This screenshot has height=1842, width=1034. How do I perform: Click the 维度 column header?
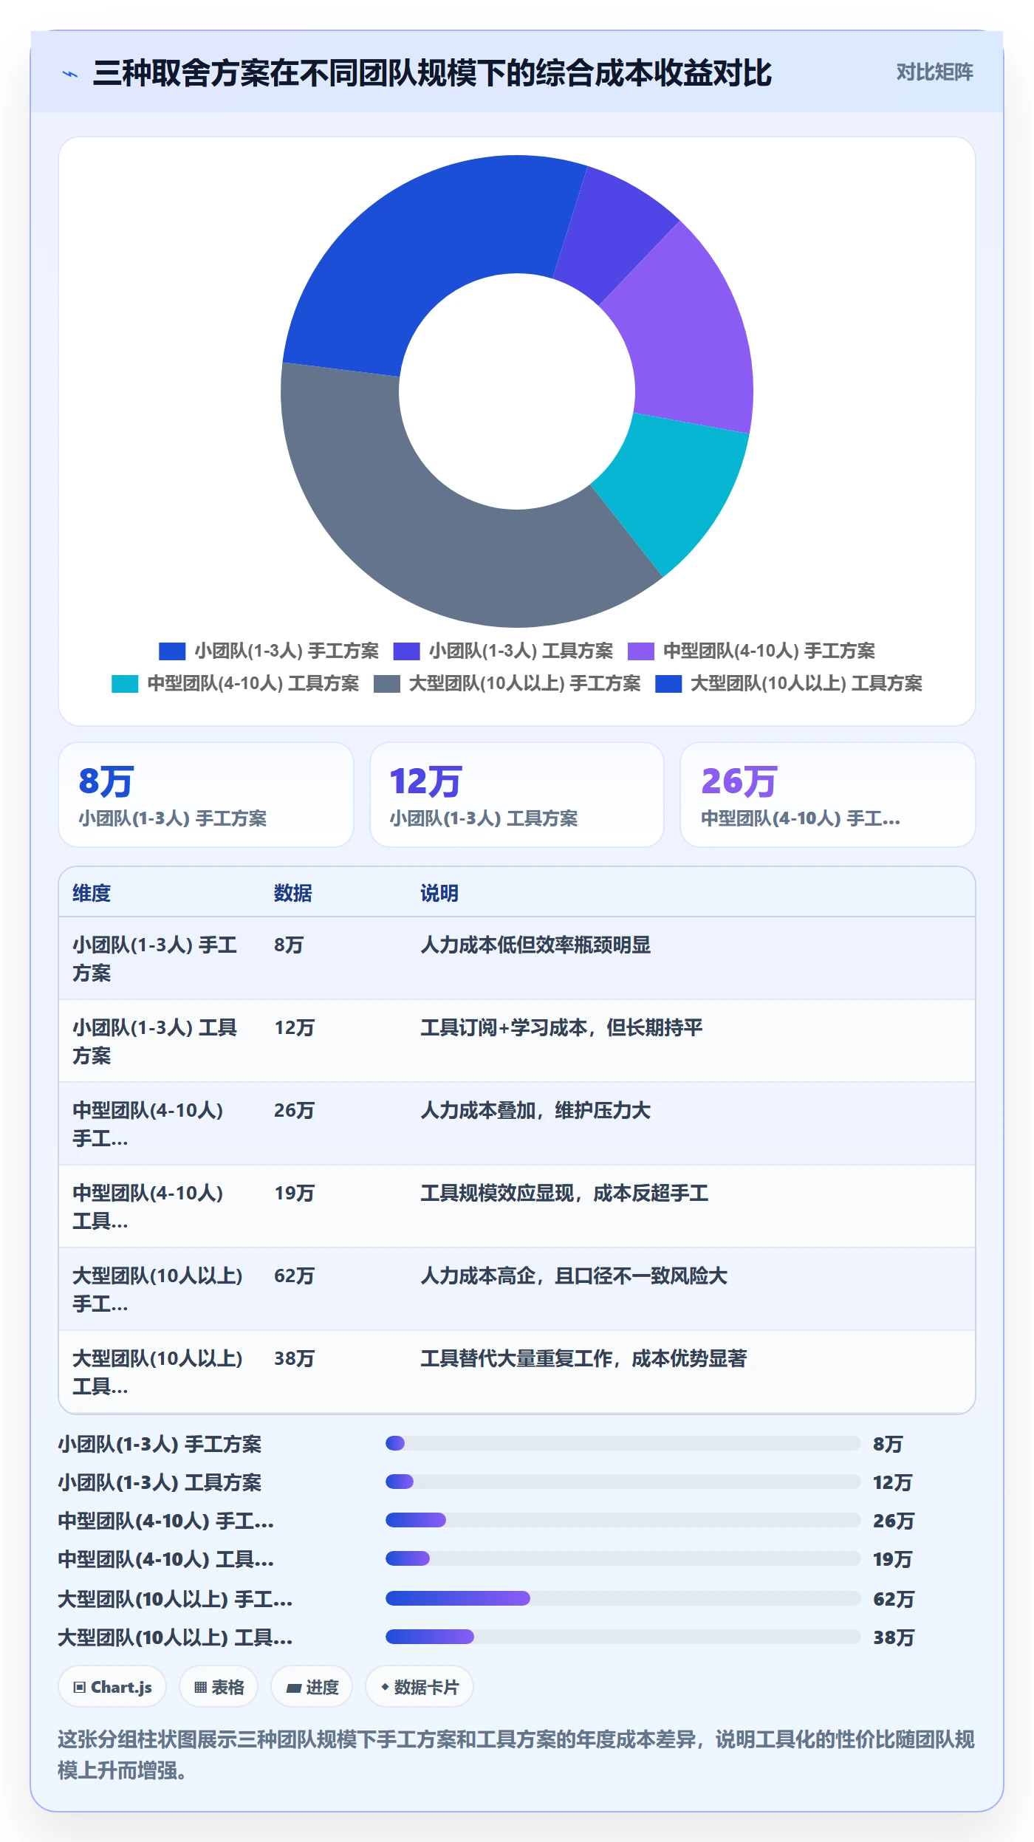[92, 893]
